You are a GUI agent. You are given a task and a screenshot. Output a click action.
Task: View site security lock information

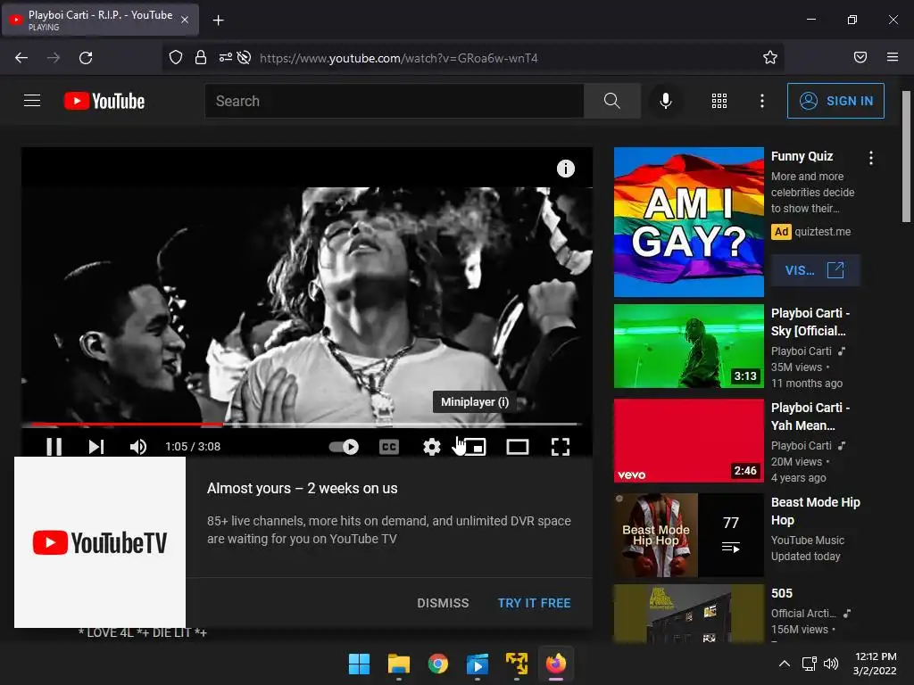(201, 58)
